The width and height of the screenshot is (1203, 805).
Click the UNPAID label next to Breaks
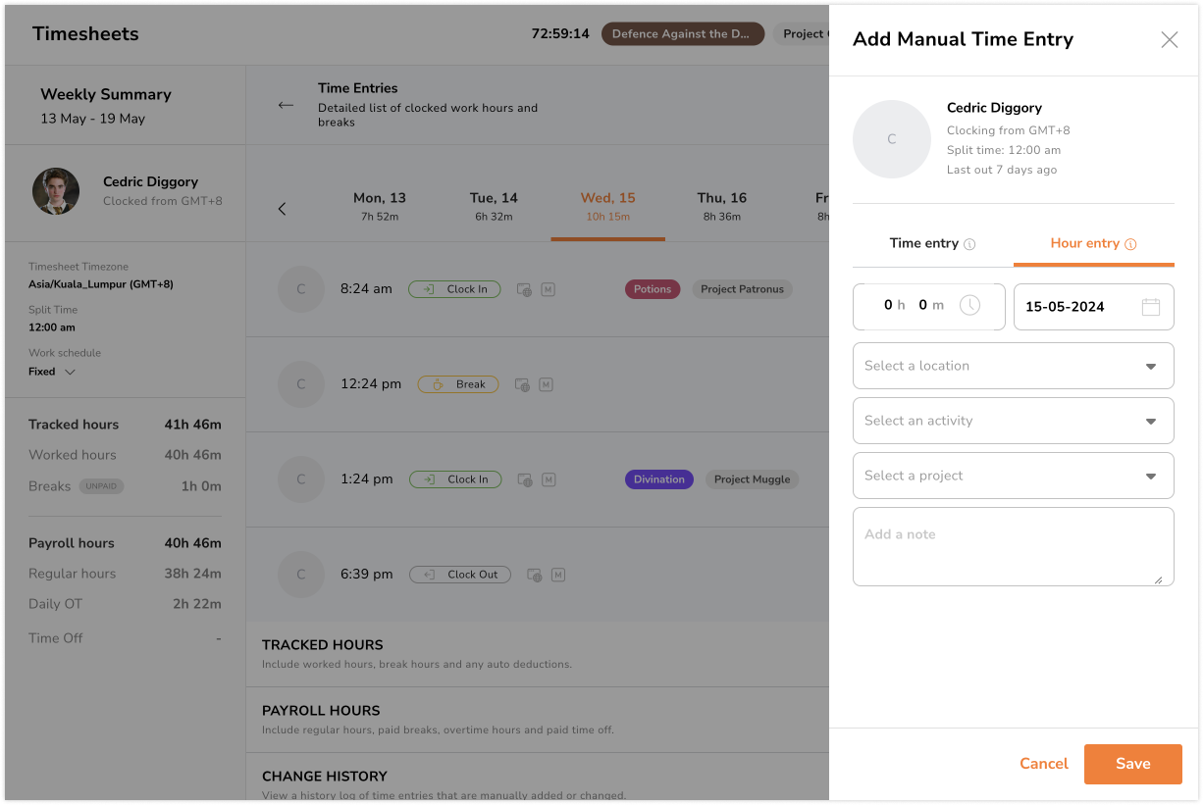(101, 486)
